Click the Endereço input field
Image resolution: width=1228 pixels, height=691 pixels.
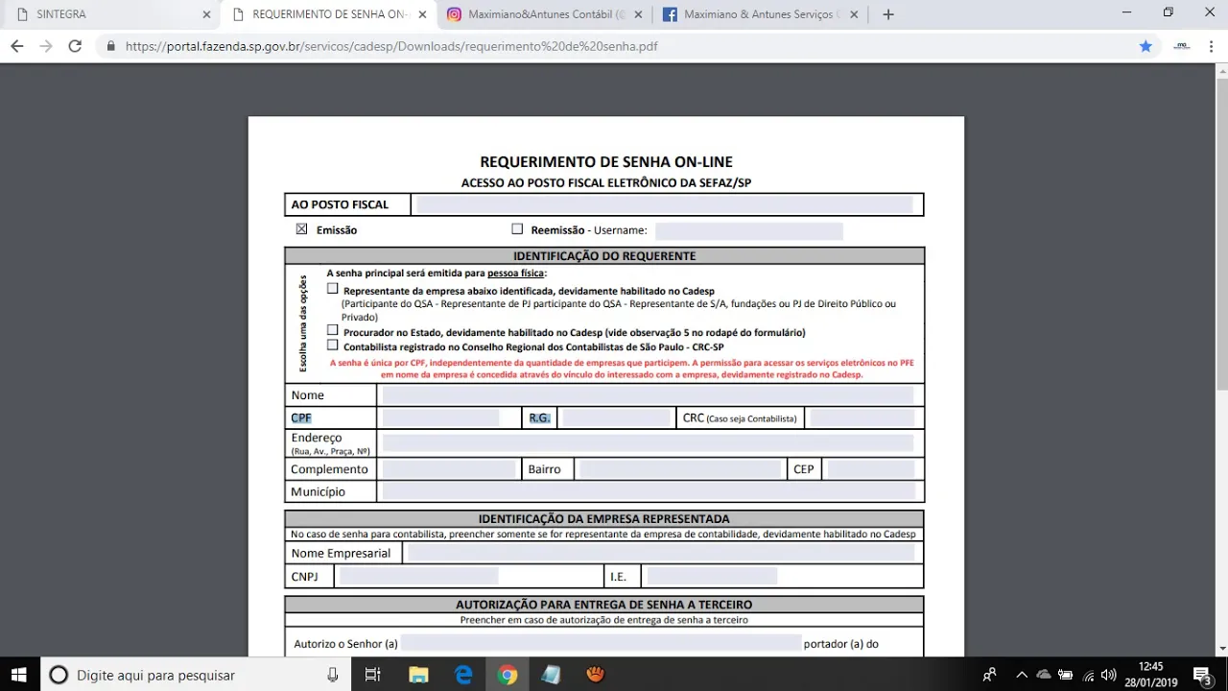[x=648, y=442]
